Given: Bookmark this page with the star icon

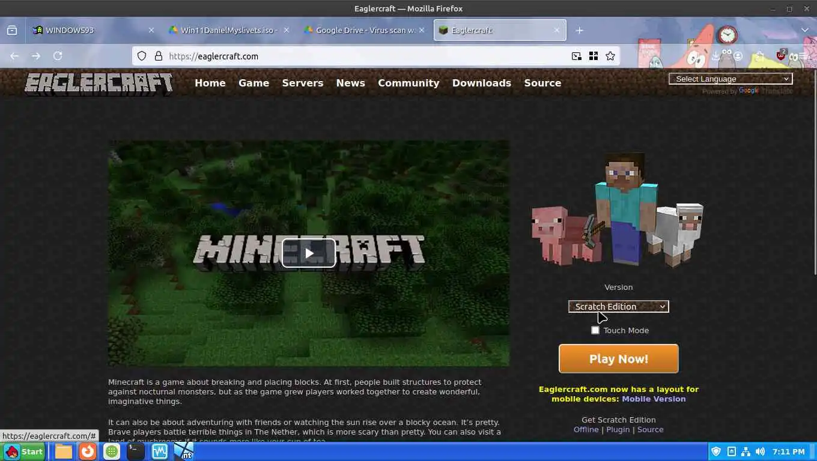Looking at the screenshot, I should (x=610, y=56).
